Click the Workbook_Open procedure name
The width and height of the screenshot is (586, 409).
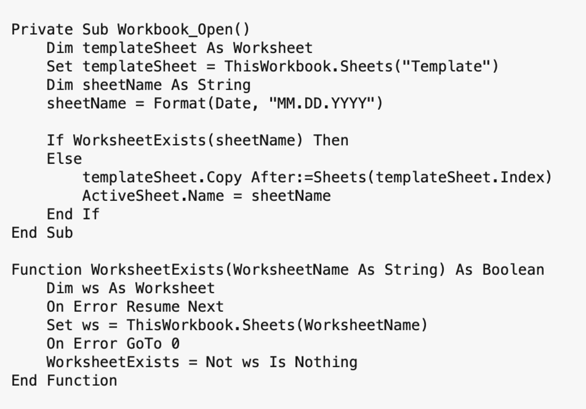click(183, 29)
